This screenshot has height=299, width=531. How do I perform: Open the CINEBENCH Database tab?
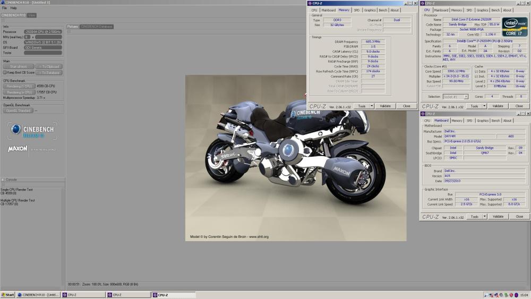[x=97, y=27]
